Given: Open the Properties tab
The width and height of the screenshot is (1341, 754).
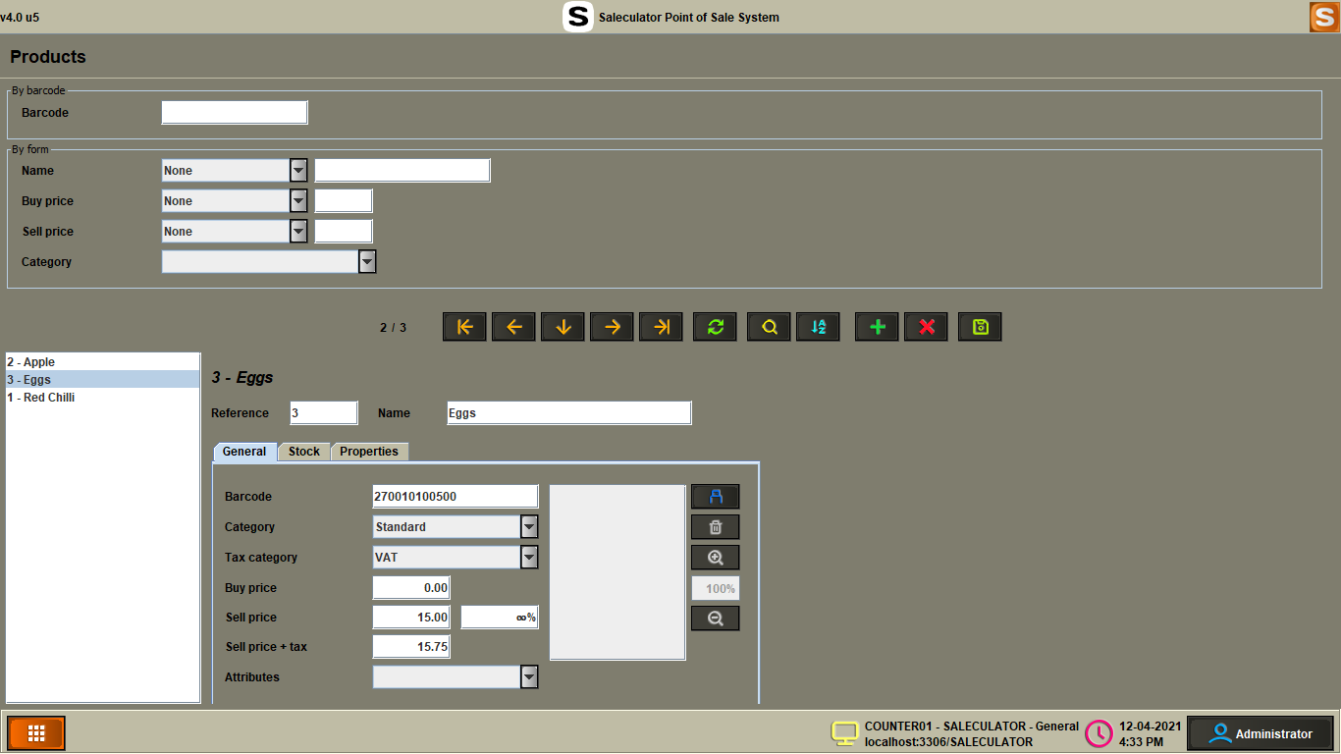Looking at the screenshot, I should pyautogui.click(x=369, y=452).
